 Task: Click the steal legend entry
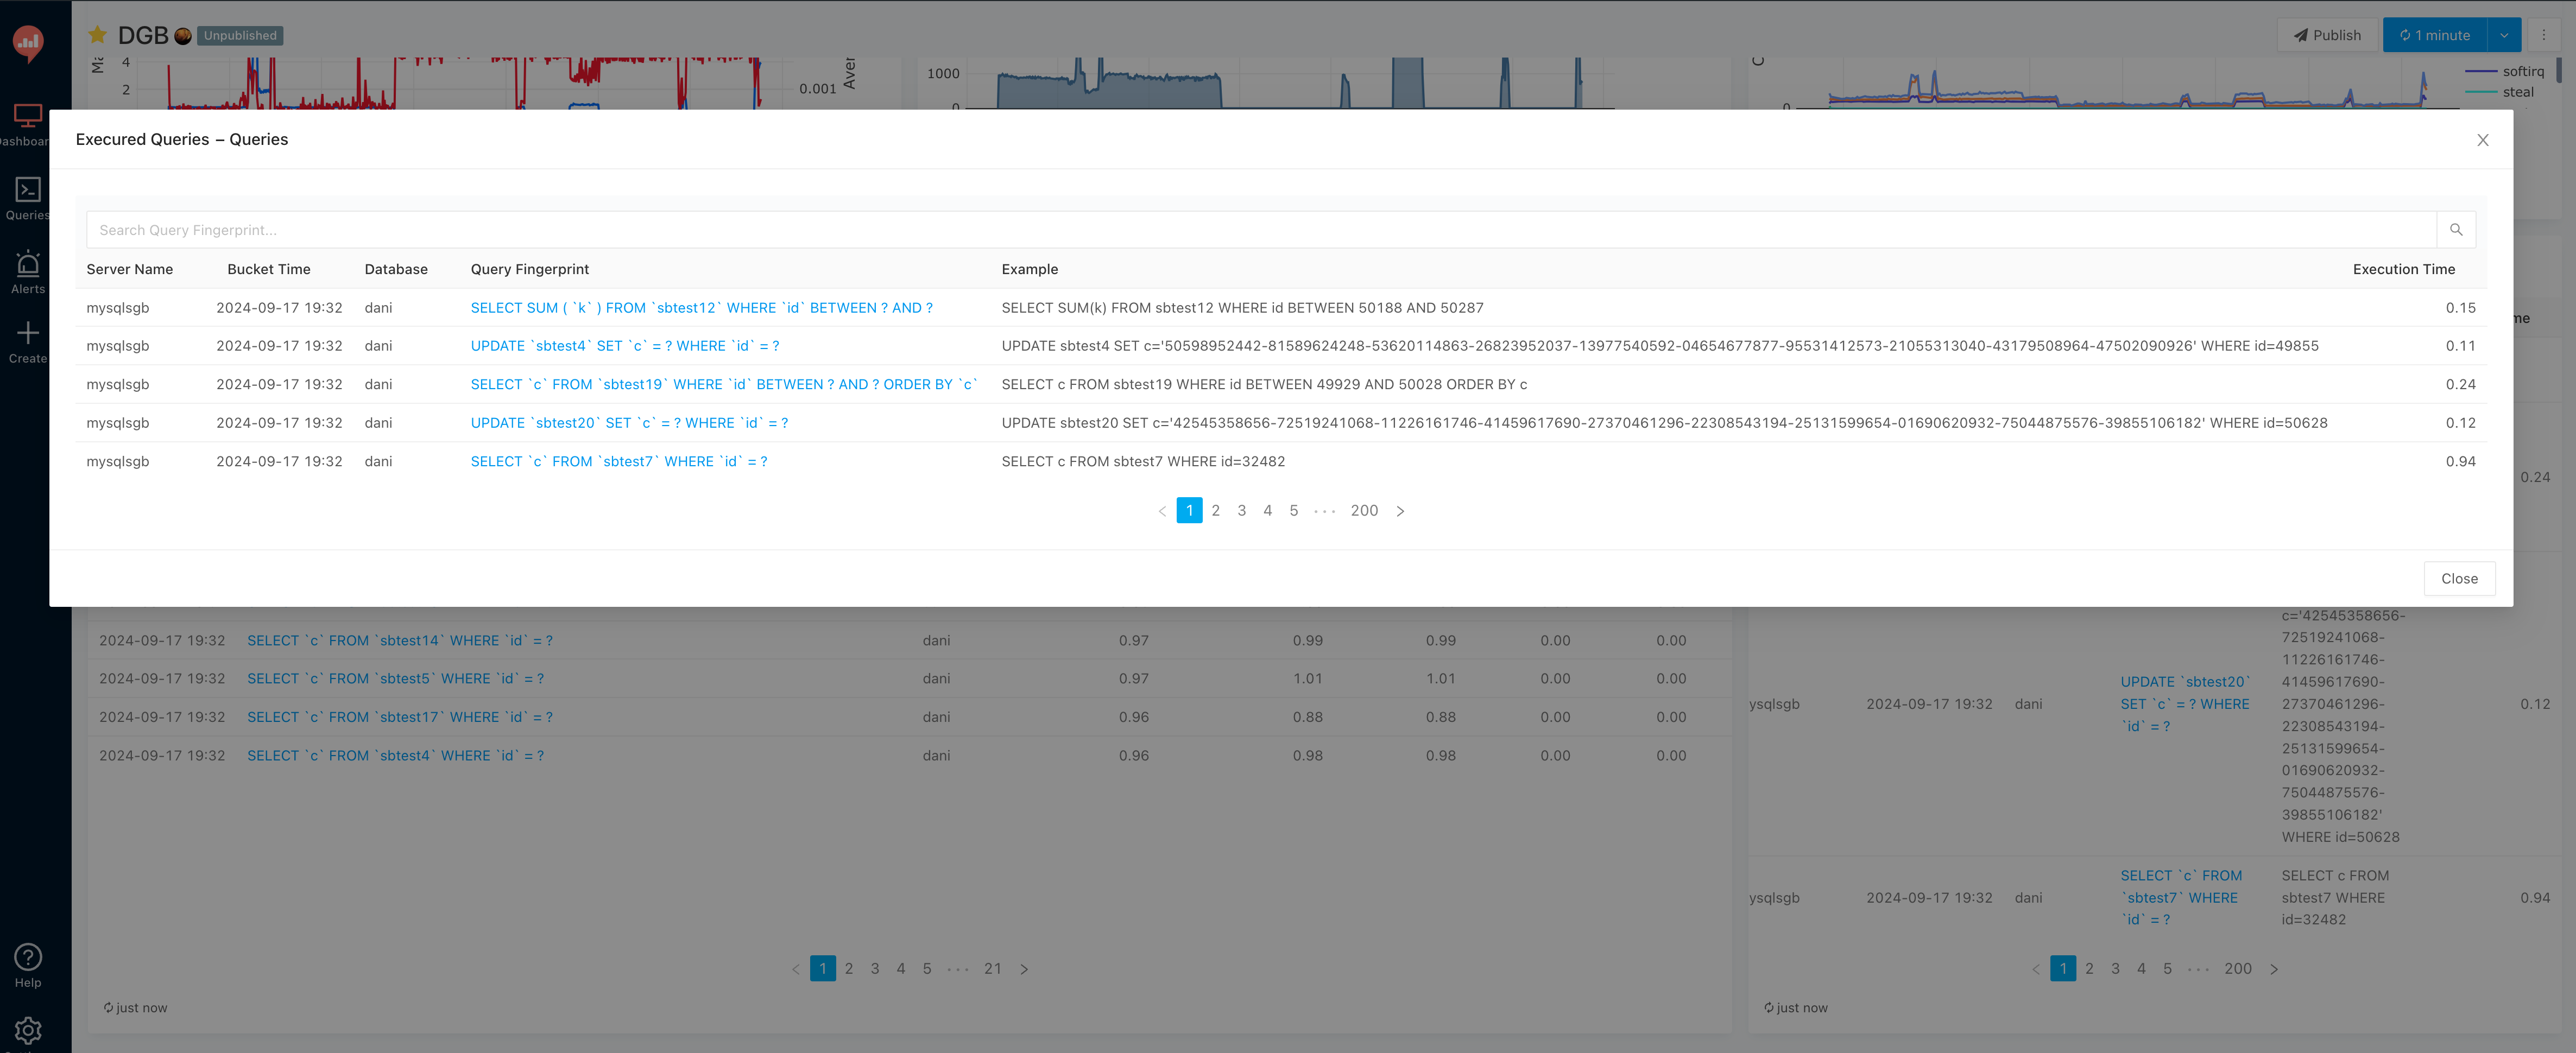pos(2499,92)
